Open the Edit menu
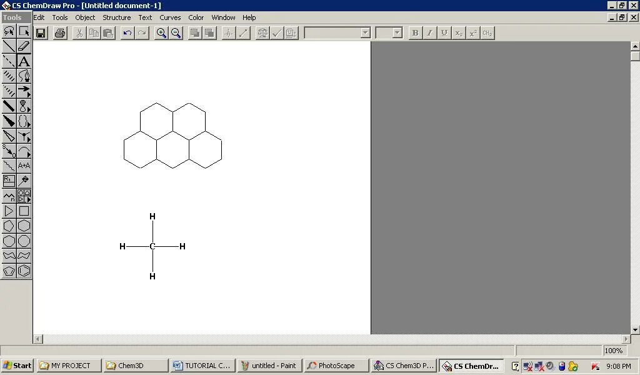This screenshot has width=640, height=375. [x=39, y=17]
